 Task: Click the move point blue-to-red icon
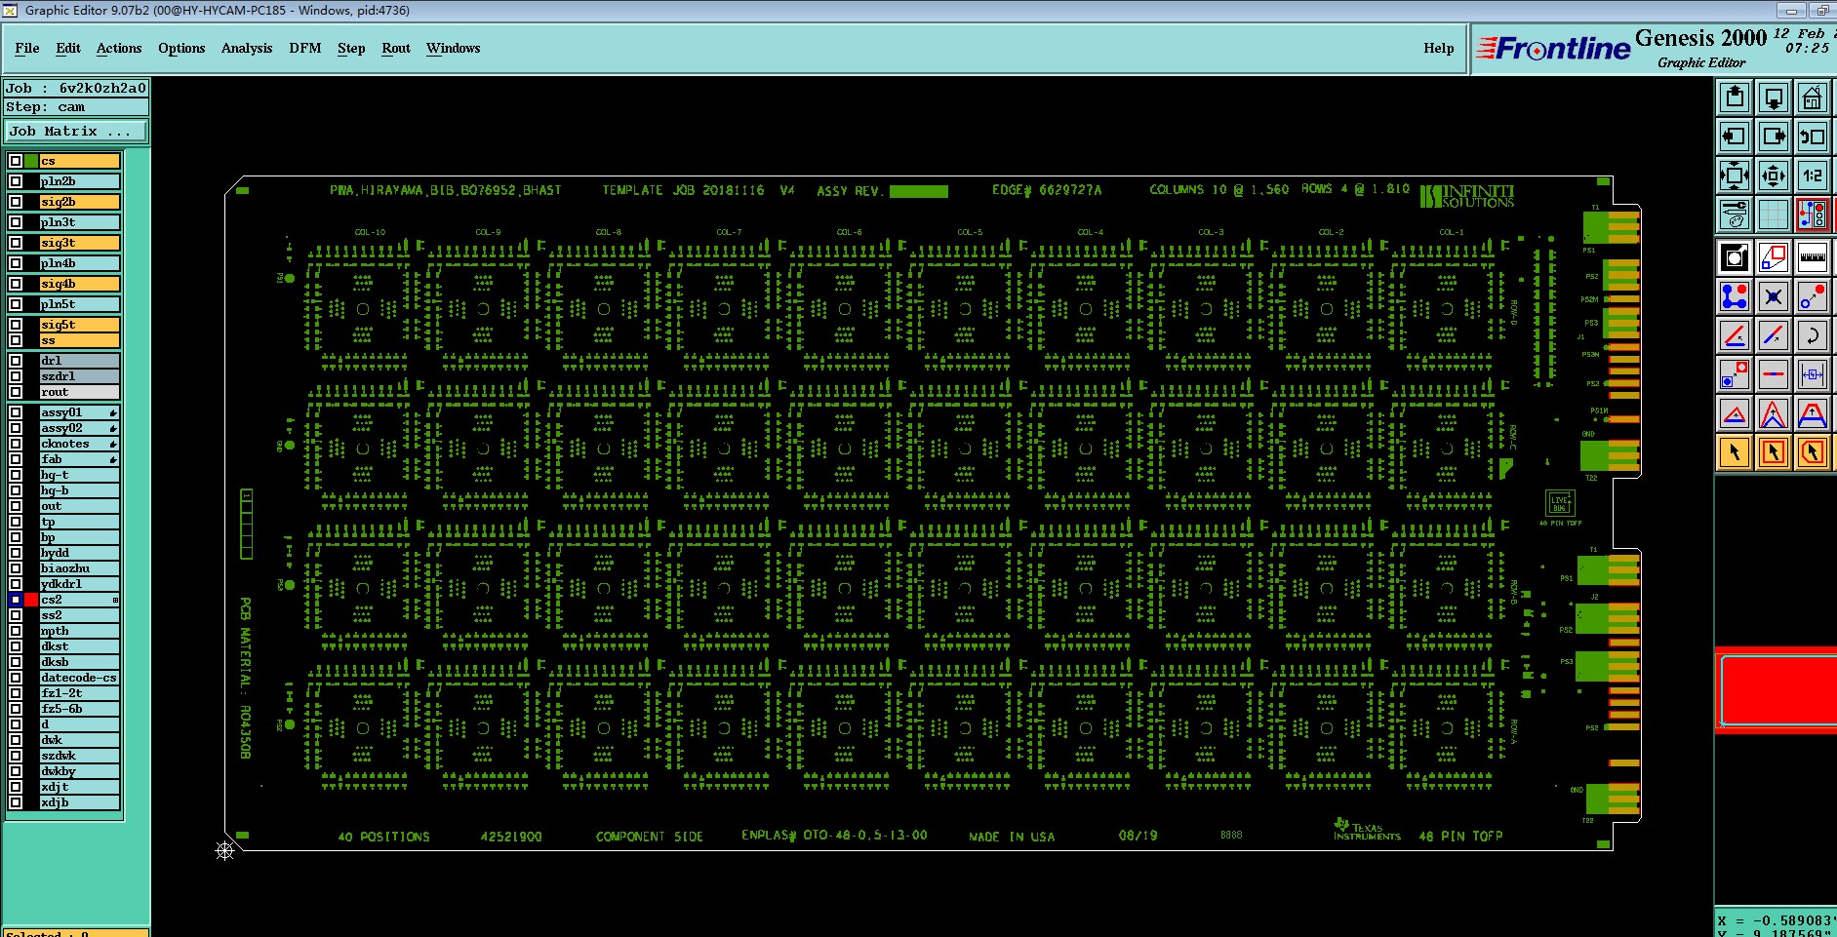click(x=1813, y=296)
